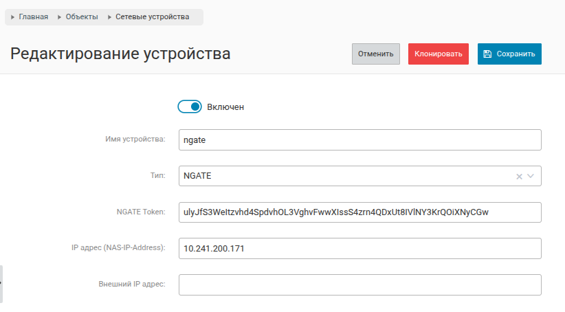Toggle the Включен switch off

click(190, 107)
